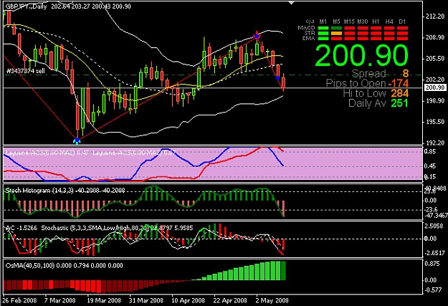Screen dimensions: 448x306
Task: Click the orange STR signal cell under M5
Action: [x=336, y=33]
